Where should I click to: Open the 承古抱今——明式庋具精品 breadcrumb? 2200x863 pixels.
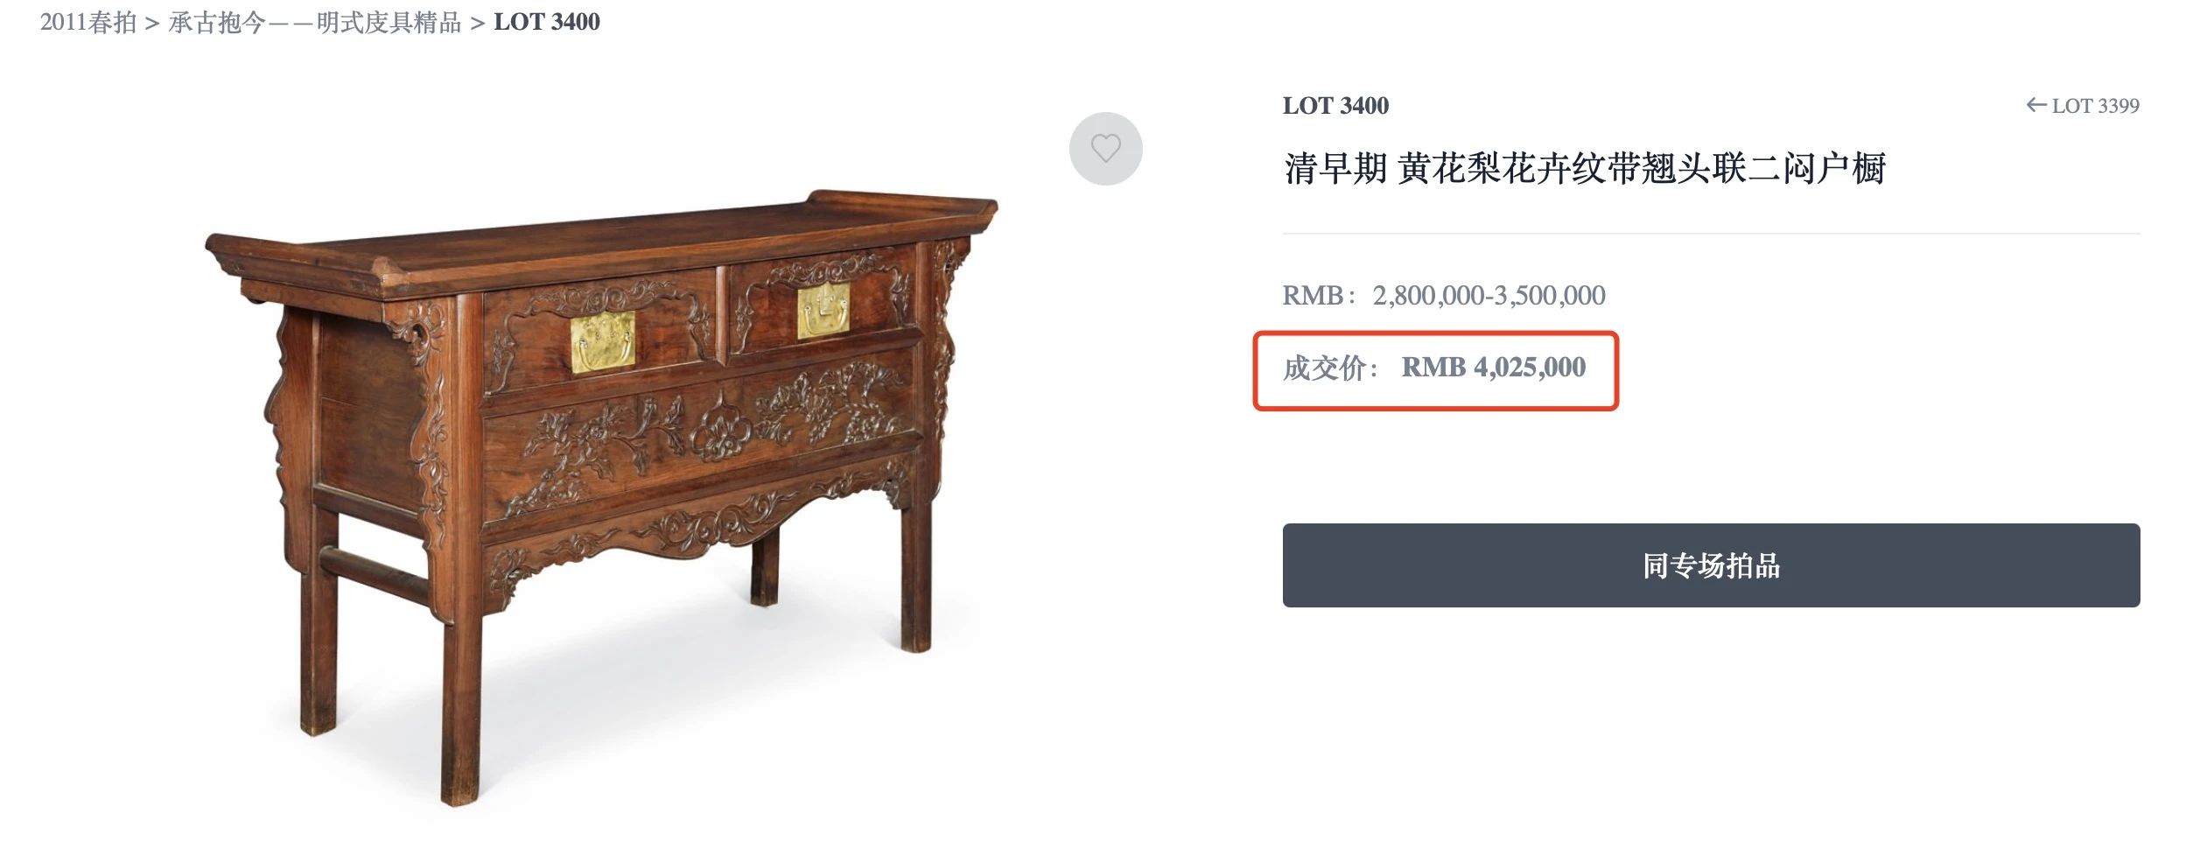[315, 22]
